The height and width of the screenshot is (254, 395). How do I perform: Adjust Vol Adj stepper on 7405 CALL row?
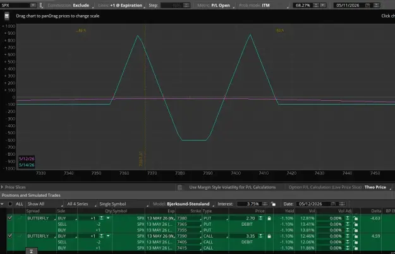[348, 242]
